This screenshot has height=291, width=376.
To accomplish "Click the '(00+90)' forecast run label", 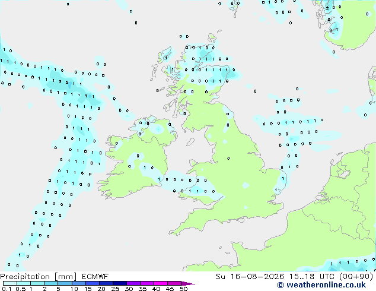I will pyautogui.click(x=356, y=277).
